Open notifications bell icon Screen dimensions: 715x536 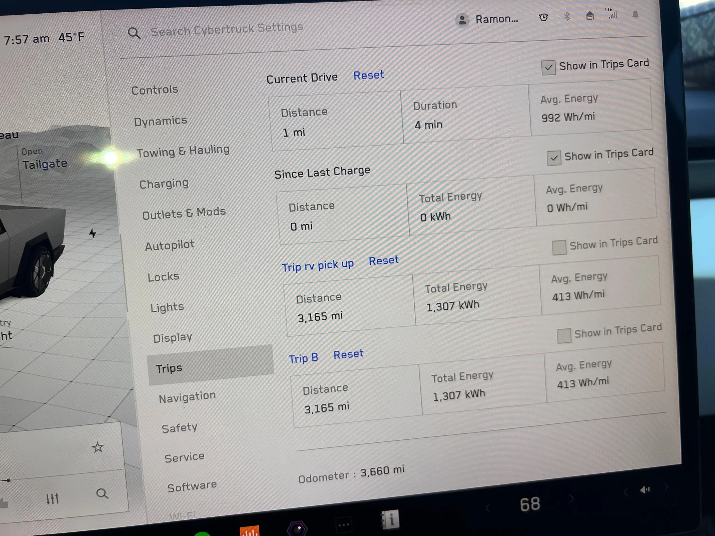point(635,14)
